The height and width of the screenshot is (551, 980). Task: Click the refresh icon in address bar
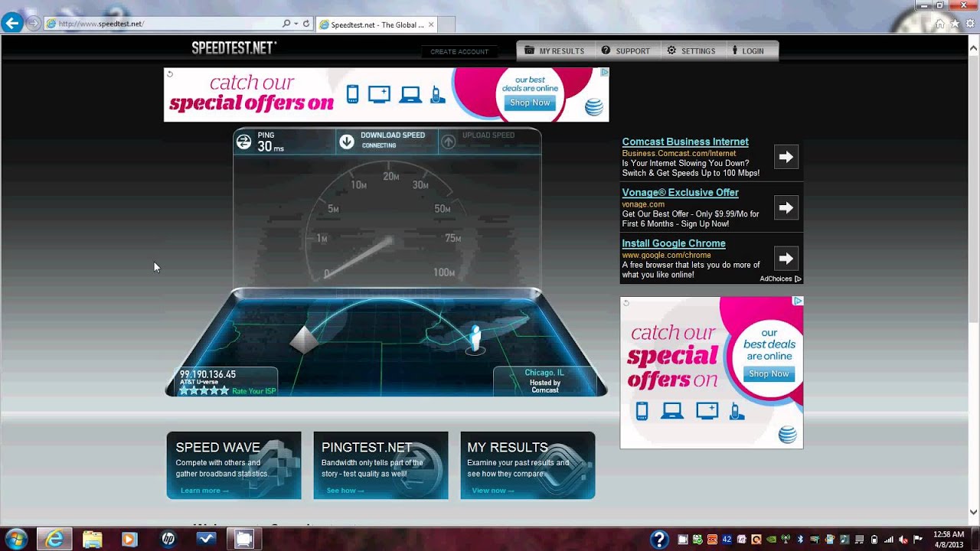pyautogui.click(x=306, y=24)
